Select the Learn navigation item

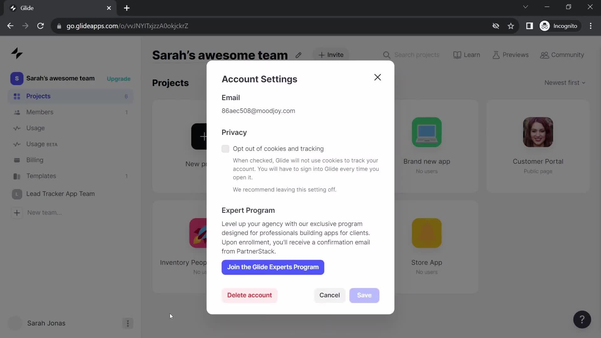point(467,54)
